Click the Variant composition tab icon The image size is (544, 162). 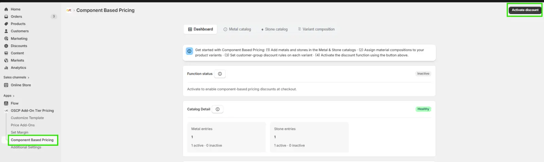pyautogui.click(x=300, y=29)
